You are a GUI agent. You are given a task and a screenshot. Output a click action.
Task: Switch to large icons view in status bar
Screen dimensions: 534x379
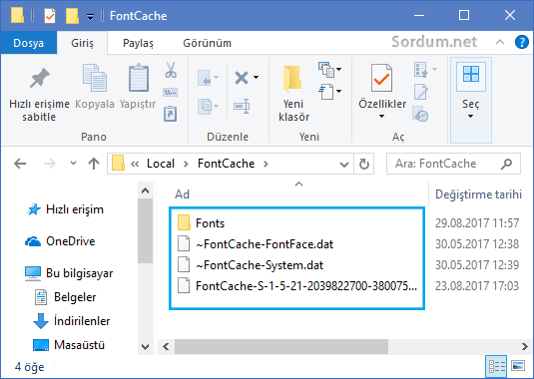pyautogui.click(x=518, y=366)
